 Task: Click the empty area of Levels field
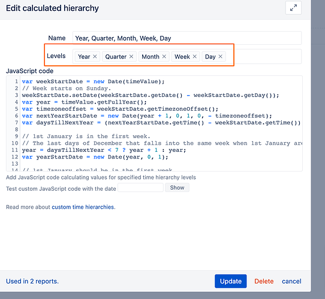[263, 56]
